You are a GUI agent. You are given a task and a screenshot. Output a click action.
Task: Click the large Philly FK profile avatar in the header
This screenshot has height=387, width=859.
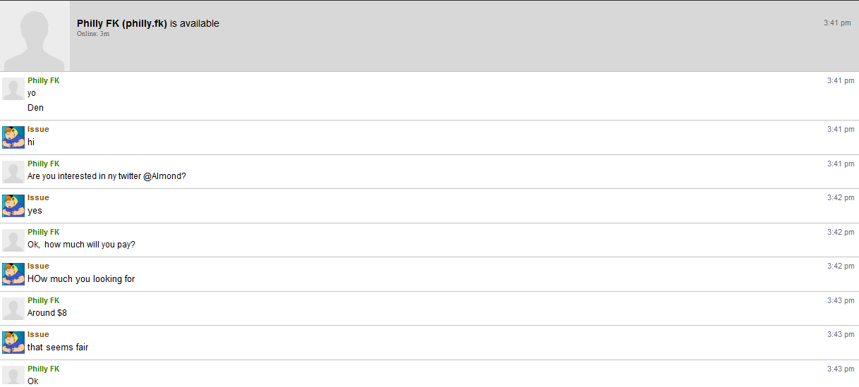(35, 36)
